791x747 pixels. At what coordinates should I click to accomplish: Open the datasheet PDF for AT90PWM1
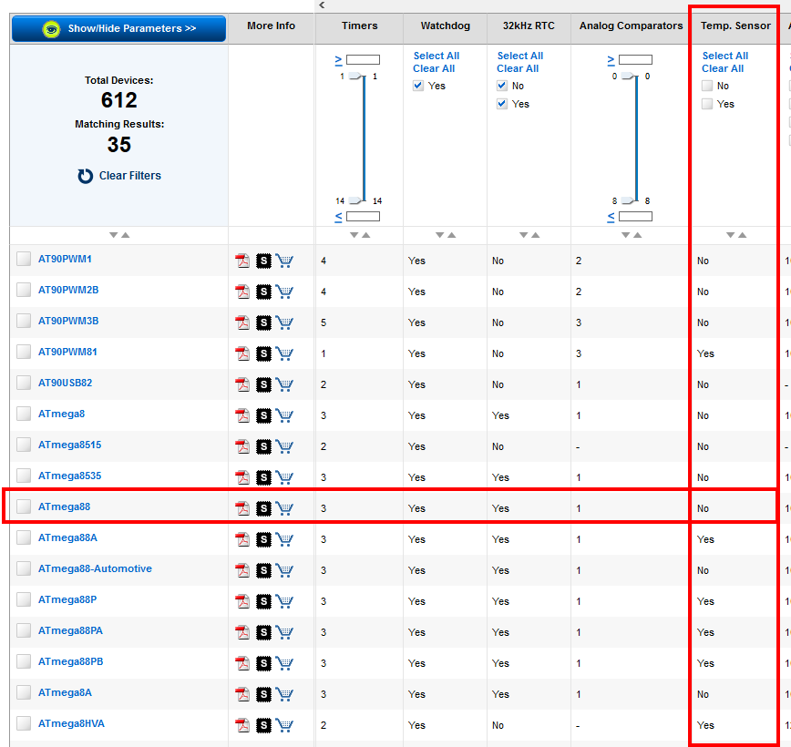click(242, 261)
